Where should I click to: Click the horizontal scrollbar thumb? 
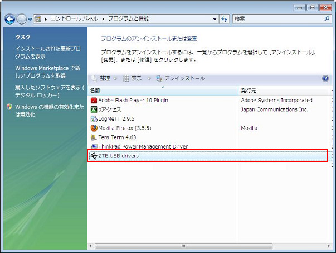pyautogui.click(x=183, y=246)
